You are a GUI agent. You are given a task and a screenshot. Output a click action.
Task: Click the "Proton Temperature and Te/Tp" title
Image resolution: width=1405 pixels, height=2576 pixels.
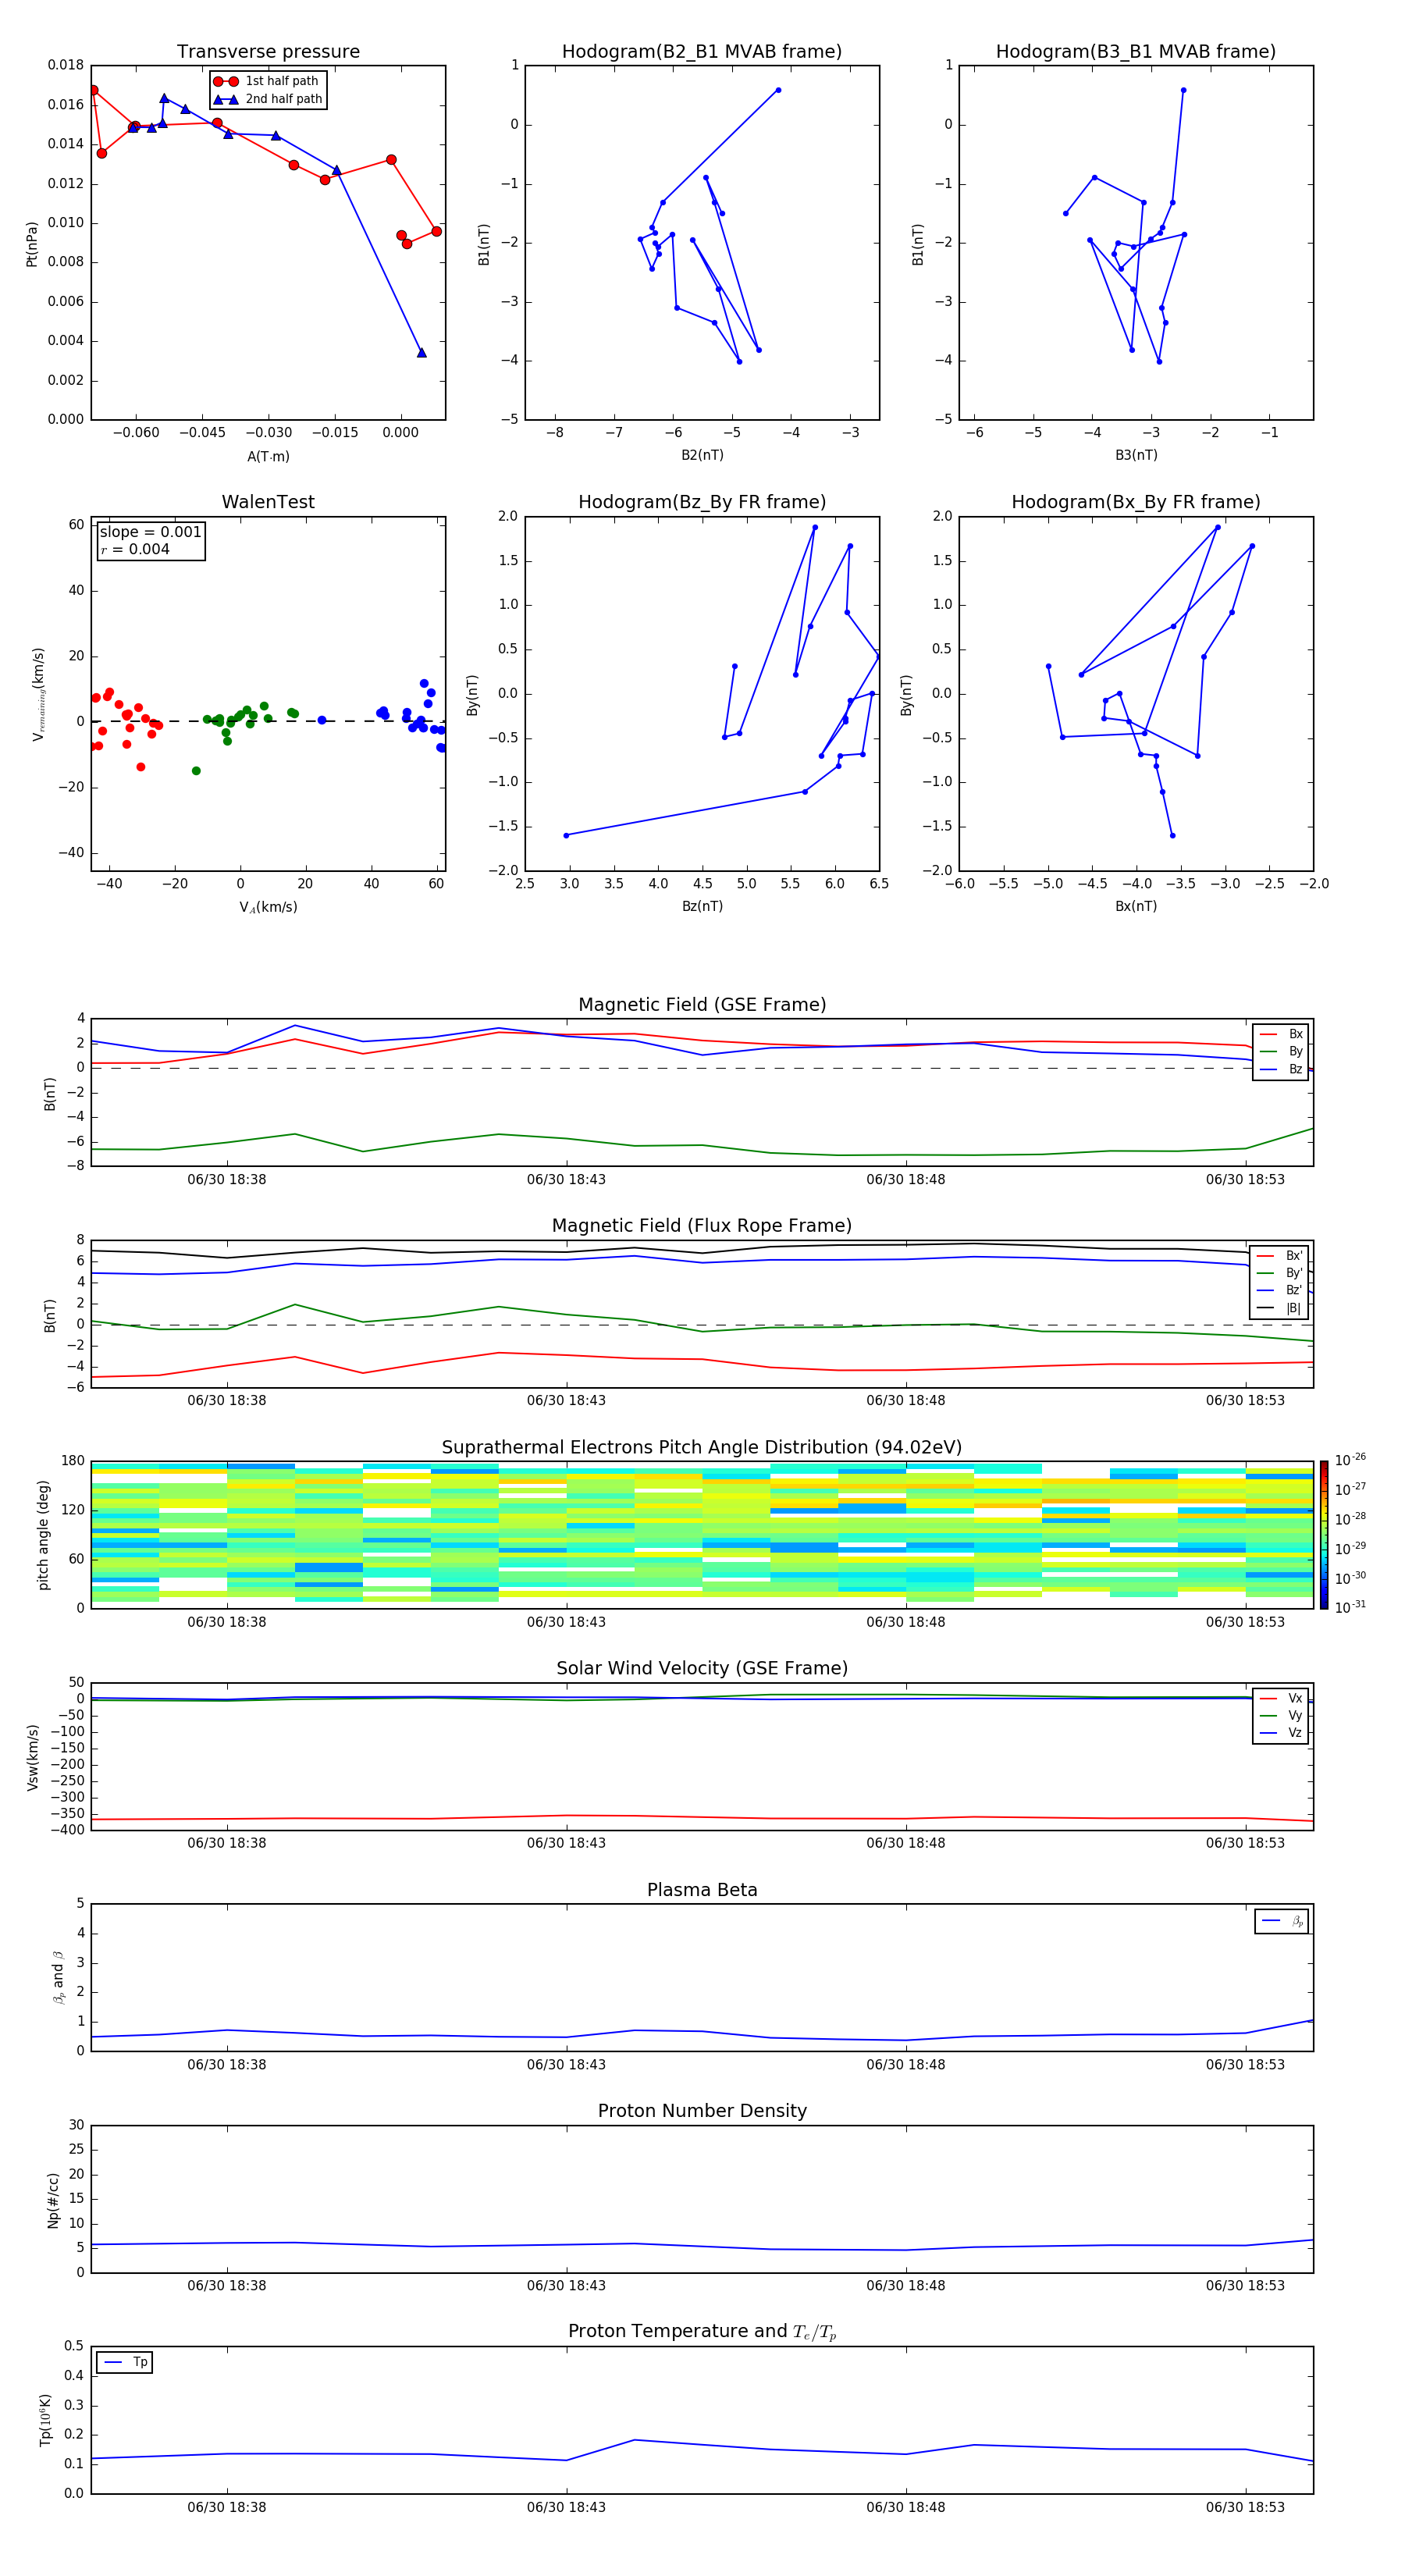pos(702,2332)
